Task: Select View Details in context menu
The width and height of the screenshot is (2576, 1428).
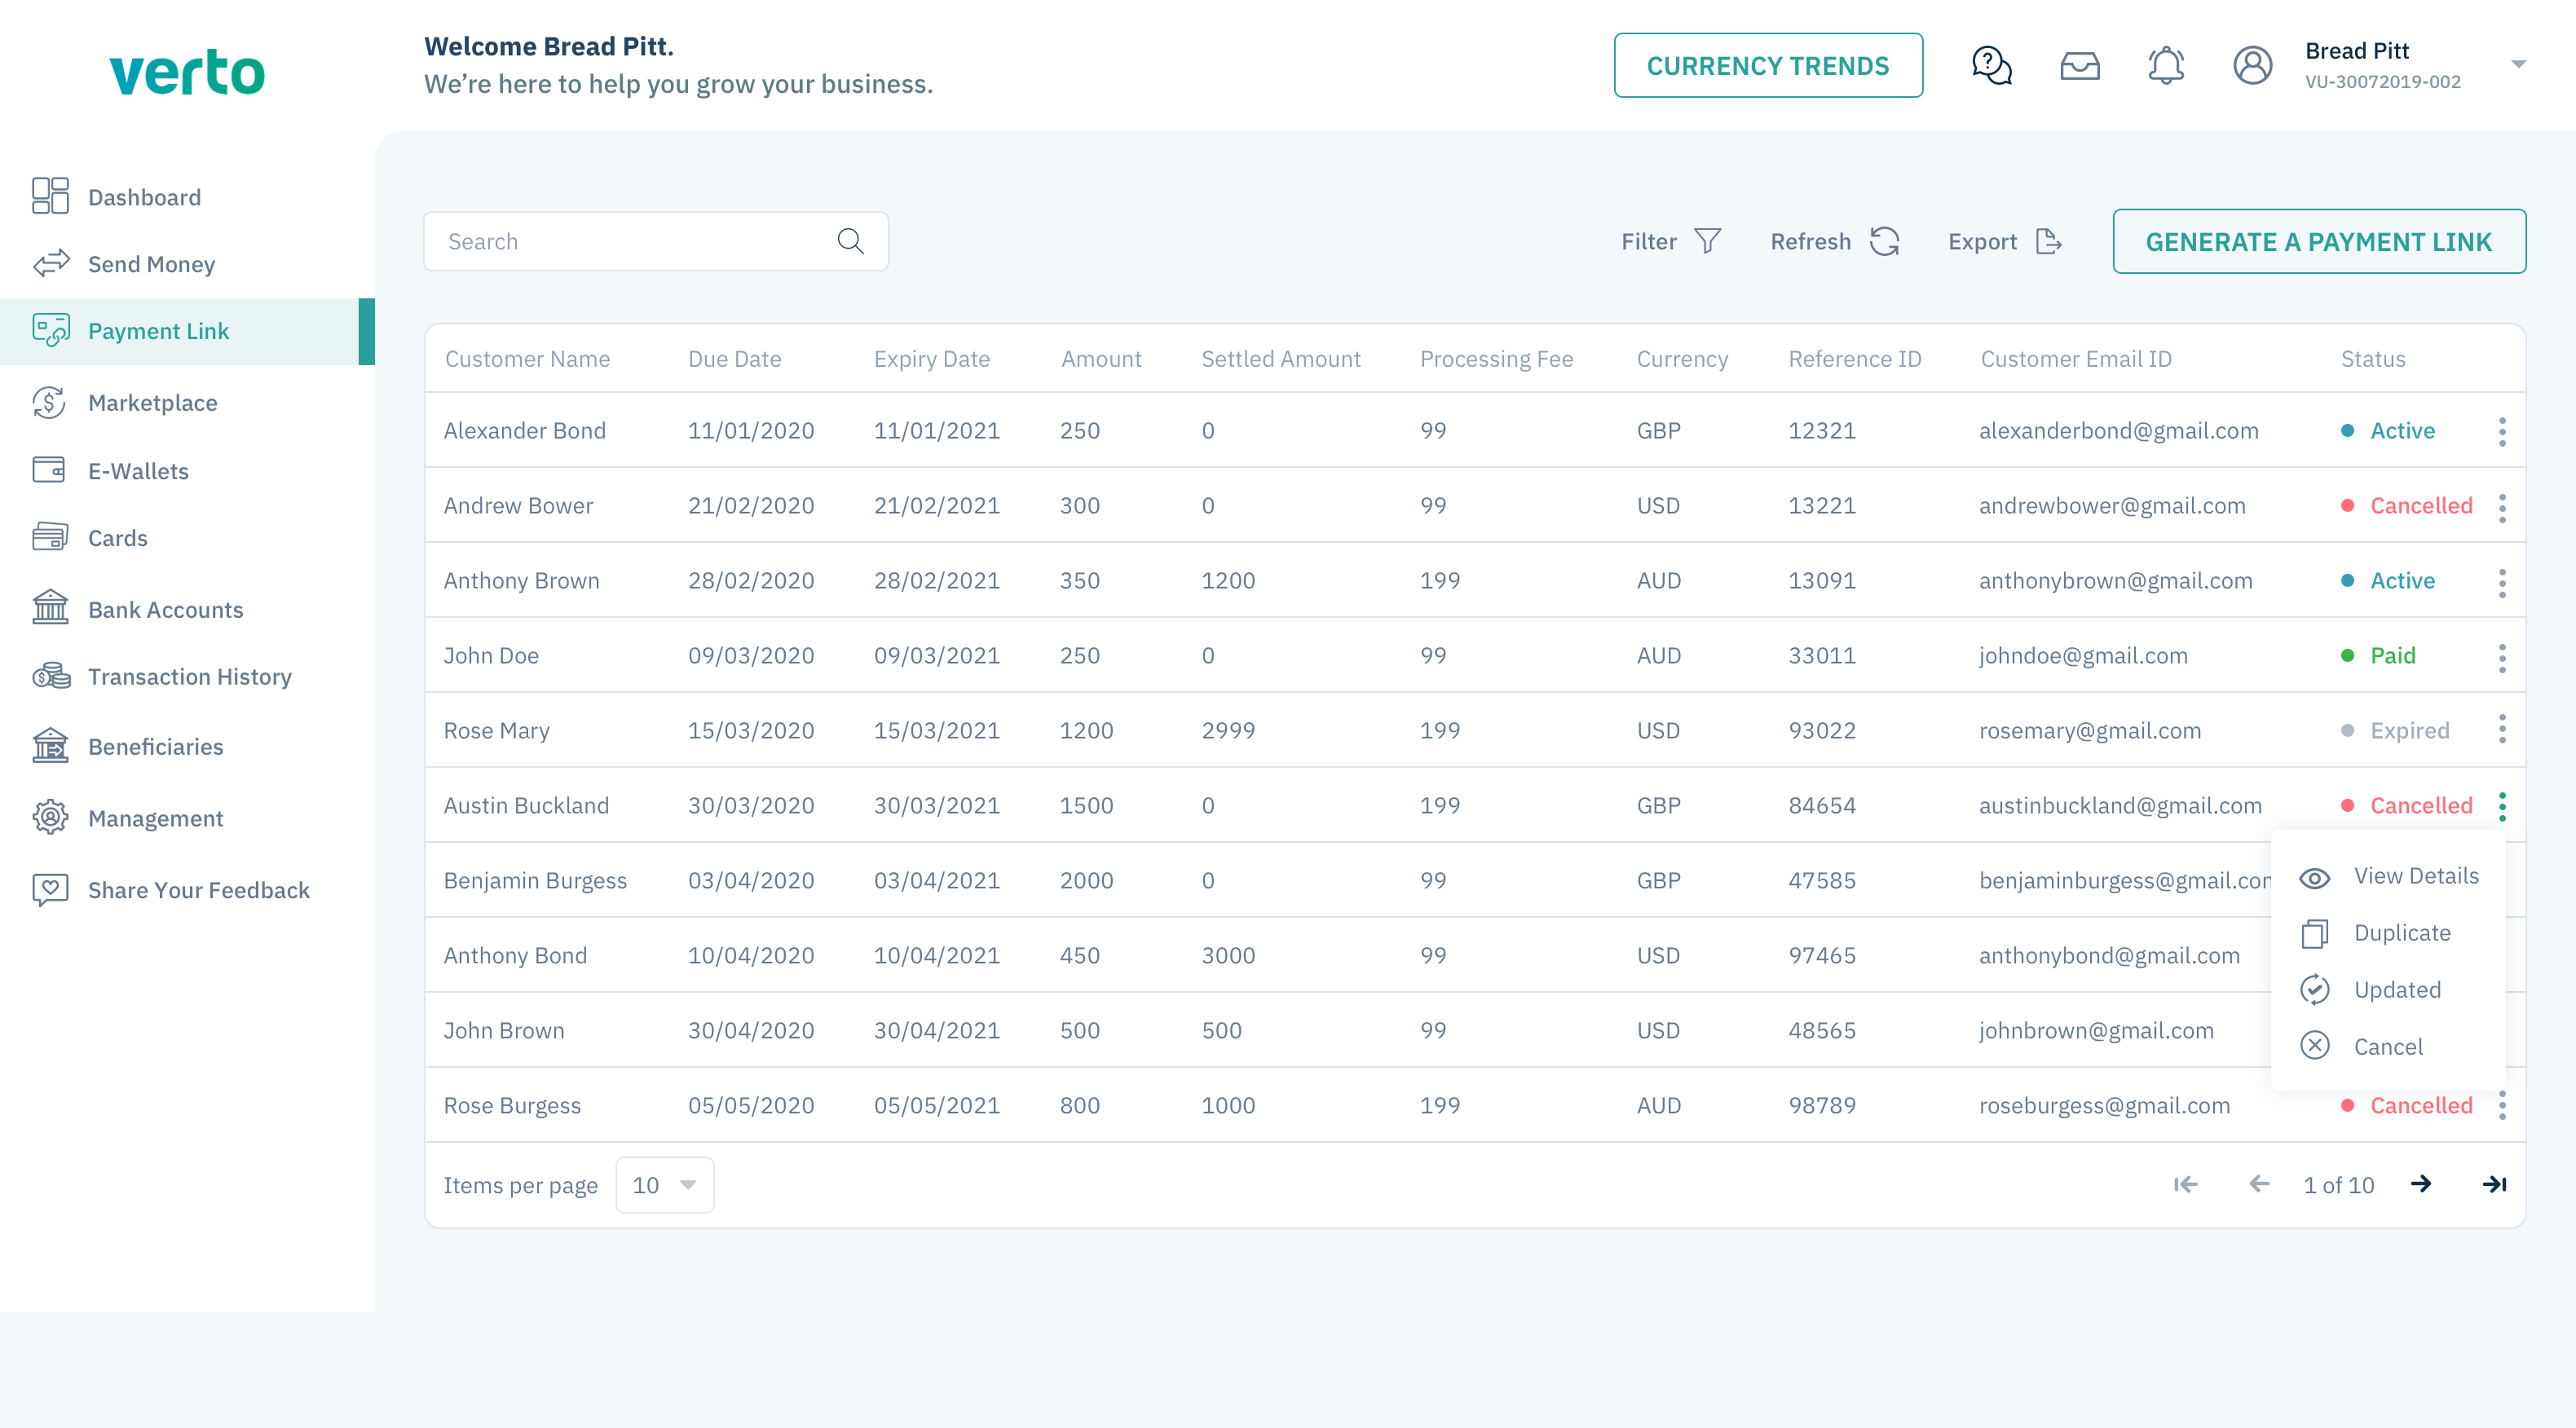Action: [x=2415, y=876]
